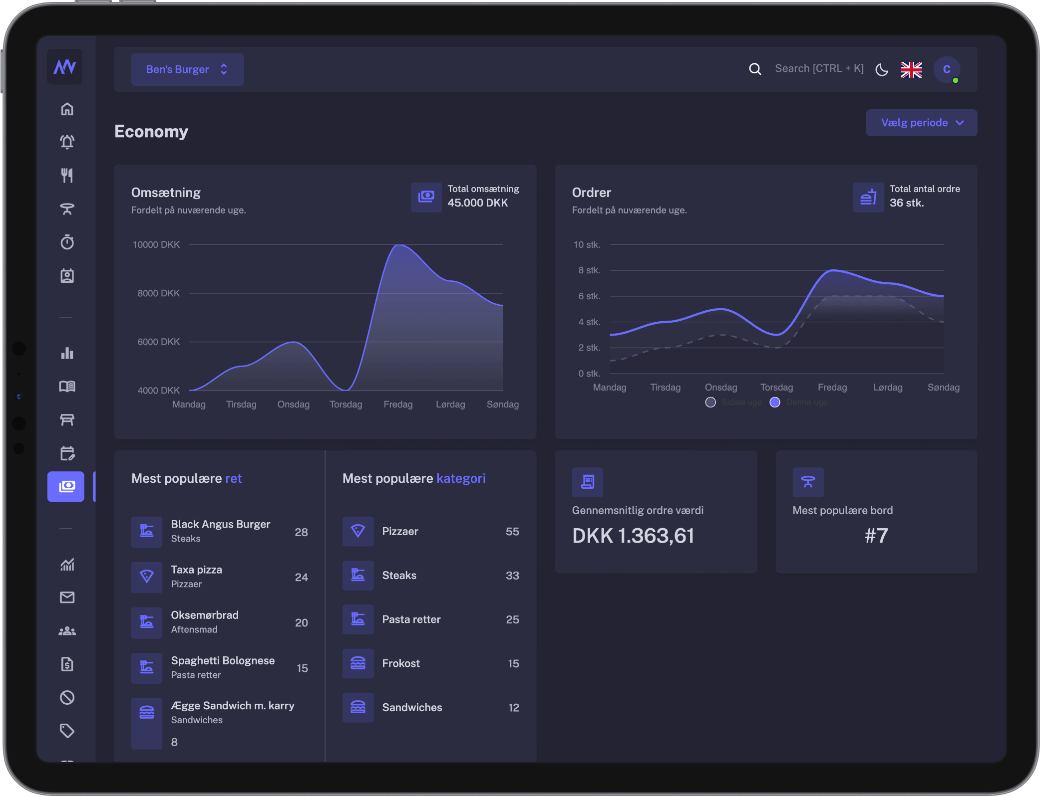Click the stopwatch timer sidebar icon
The height and width of the screenshot is (796, 1040).
pos(67,242)
